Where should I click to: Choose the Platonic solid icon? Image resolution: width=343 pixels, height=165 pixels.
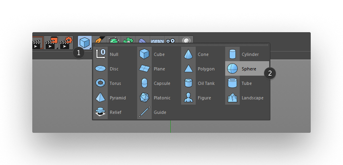144,97
